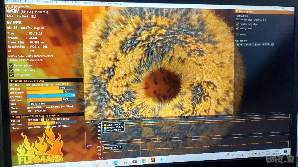Click the R: 0 red color field
Screen dimensions: 298x167
[x=240, y=45]
